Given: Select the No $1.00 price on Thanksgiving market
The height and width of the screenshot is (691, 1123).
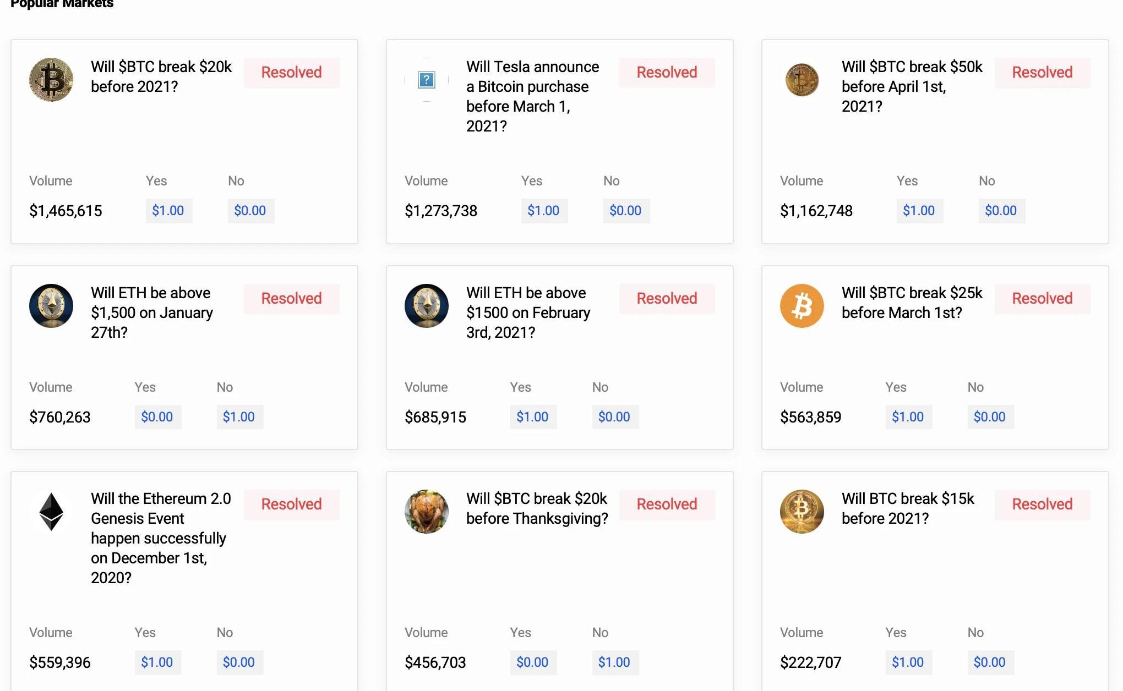Looking at the screenshot, I should point(614,662).
